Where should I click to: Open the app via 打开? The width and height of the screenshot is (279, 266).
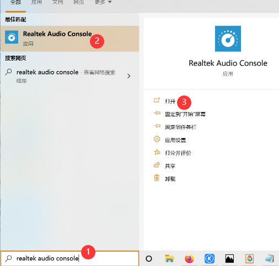170,101
